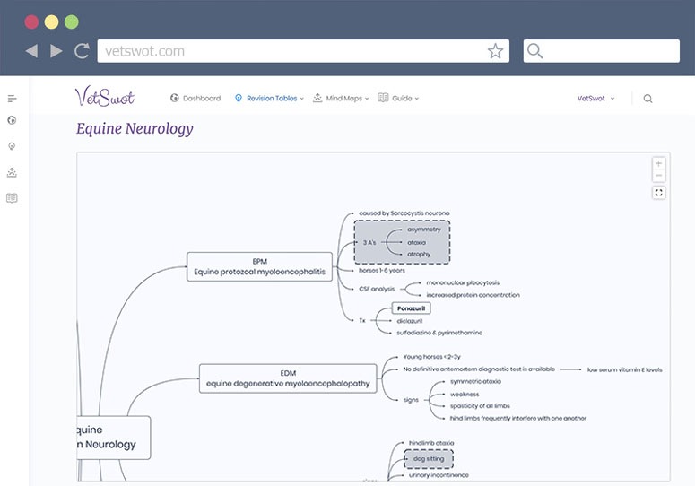The image size is (695, 486).
Task: Bookmark page with the star icon
Action: (x=495, y=51)
